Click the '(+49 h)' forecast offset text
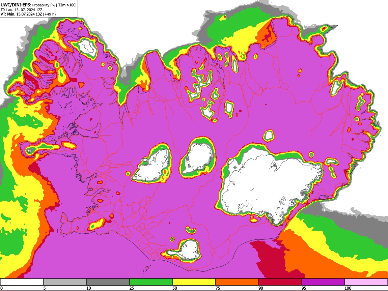The image size is (388, 291). [x=49, y=14]
